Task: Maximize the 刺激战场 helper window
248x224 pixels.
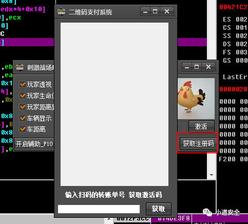Action: click(197, 67)
